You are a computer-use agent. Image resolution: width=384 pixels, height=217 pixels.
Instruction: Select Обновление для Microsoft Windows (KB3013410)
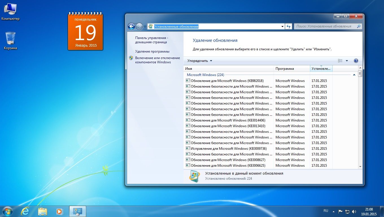point(228,126)
